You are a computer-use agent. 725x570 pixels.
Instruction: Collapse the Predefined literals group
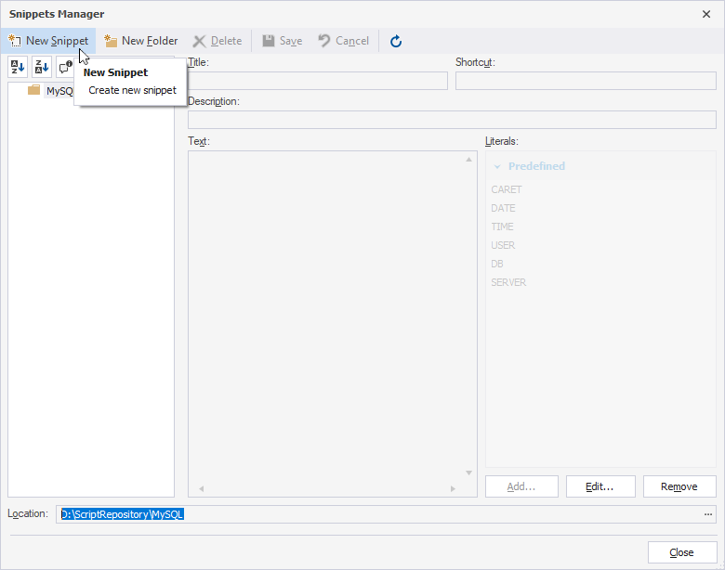497,166
